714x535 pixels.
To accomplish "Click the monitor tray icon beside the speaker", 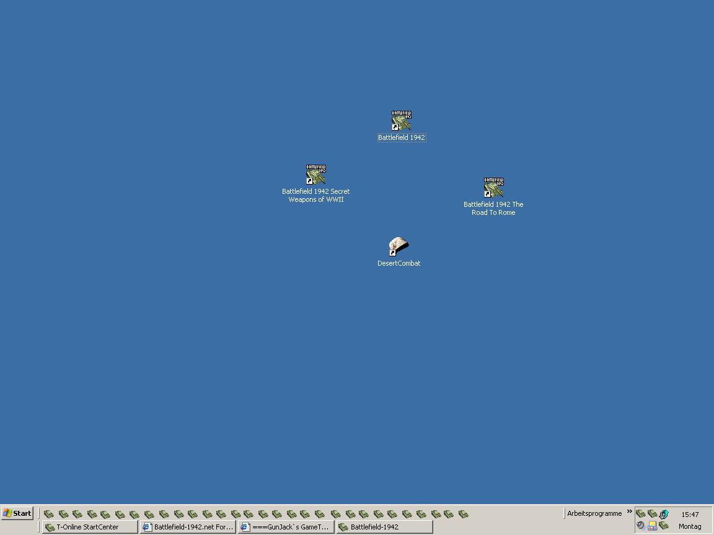I will pyautogui.click(x=652, y=526).
